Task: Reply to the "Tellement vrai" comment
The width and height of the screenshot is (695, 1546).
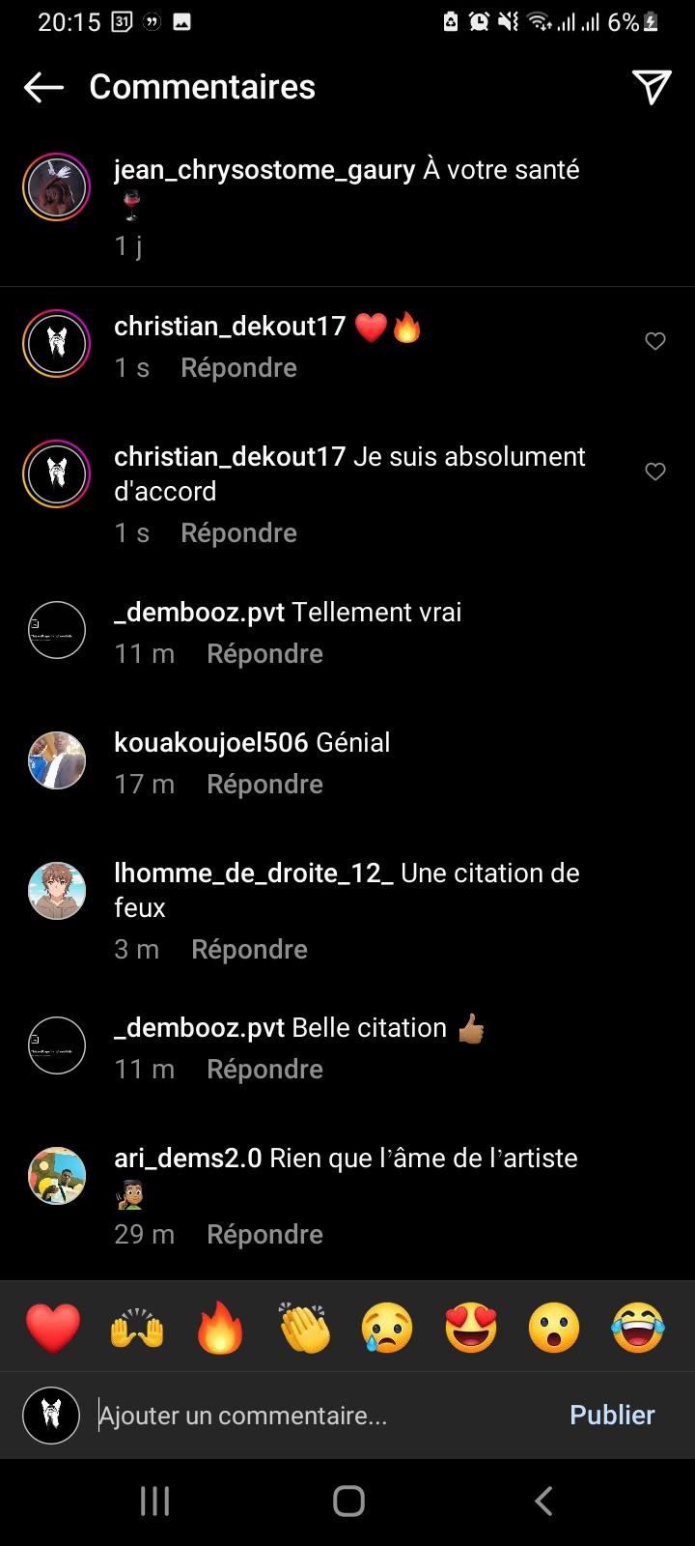Action: pos(264,654)
